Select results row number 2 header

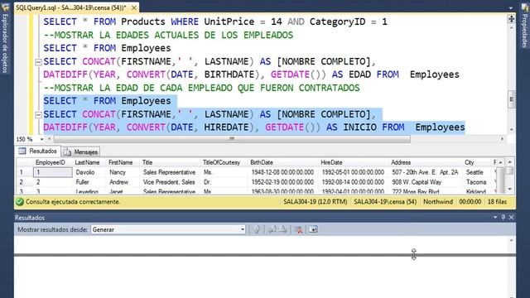tap(24, 182)
